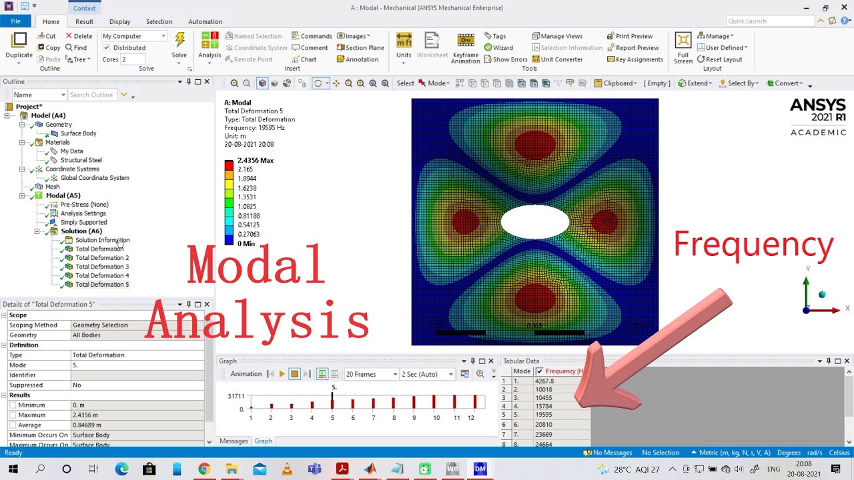Open the Select By dropdown

pyautogui.click(x=739, y=83)
